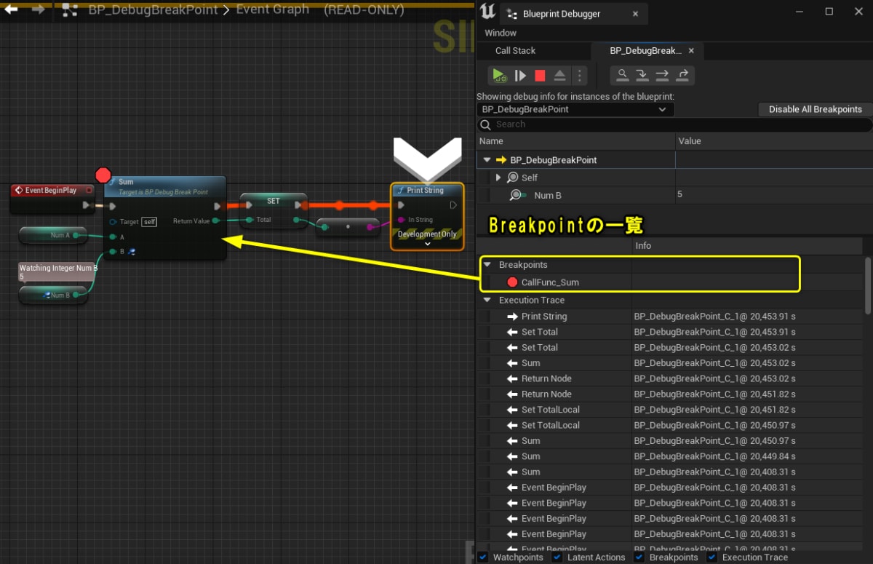Image resolution: width=873 pixels, height=564 pixels.
Task: Disable the Latent Actions checkbox
Action: pyautogui.click(x=557, y=556)
